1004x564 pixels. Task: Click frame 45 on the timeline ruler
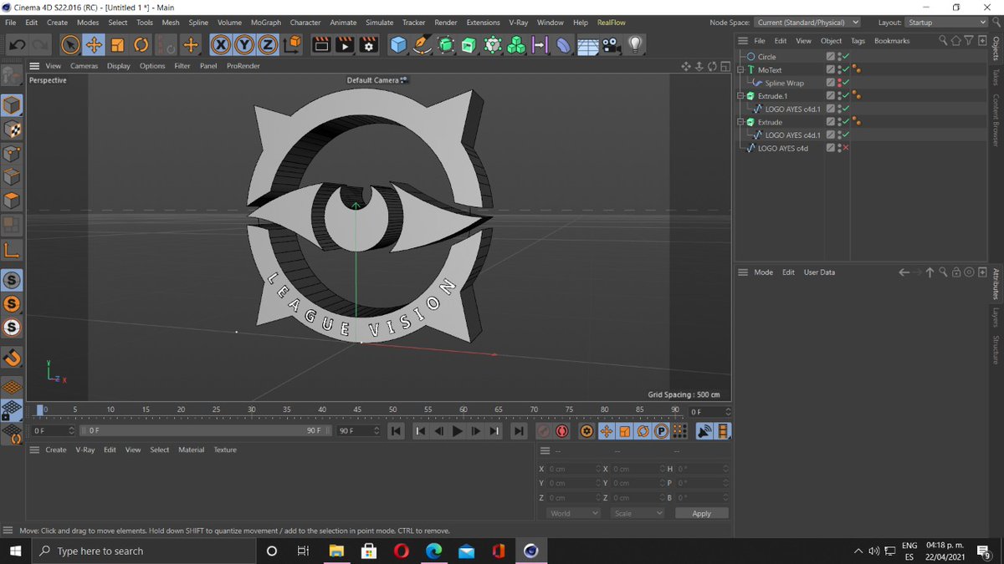pos(357,410)
